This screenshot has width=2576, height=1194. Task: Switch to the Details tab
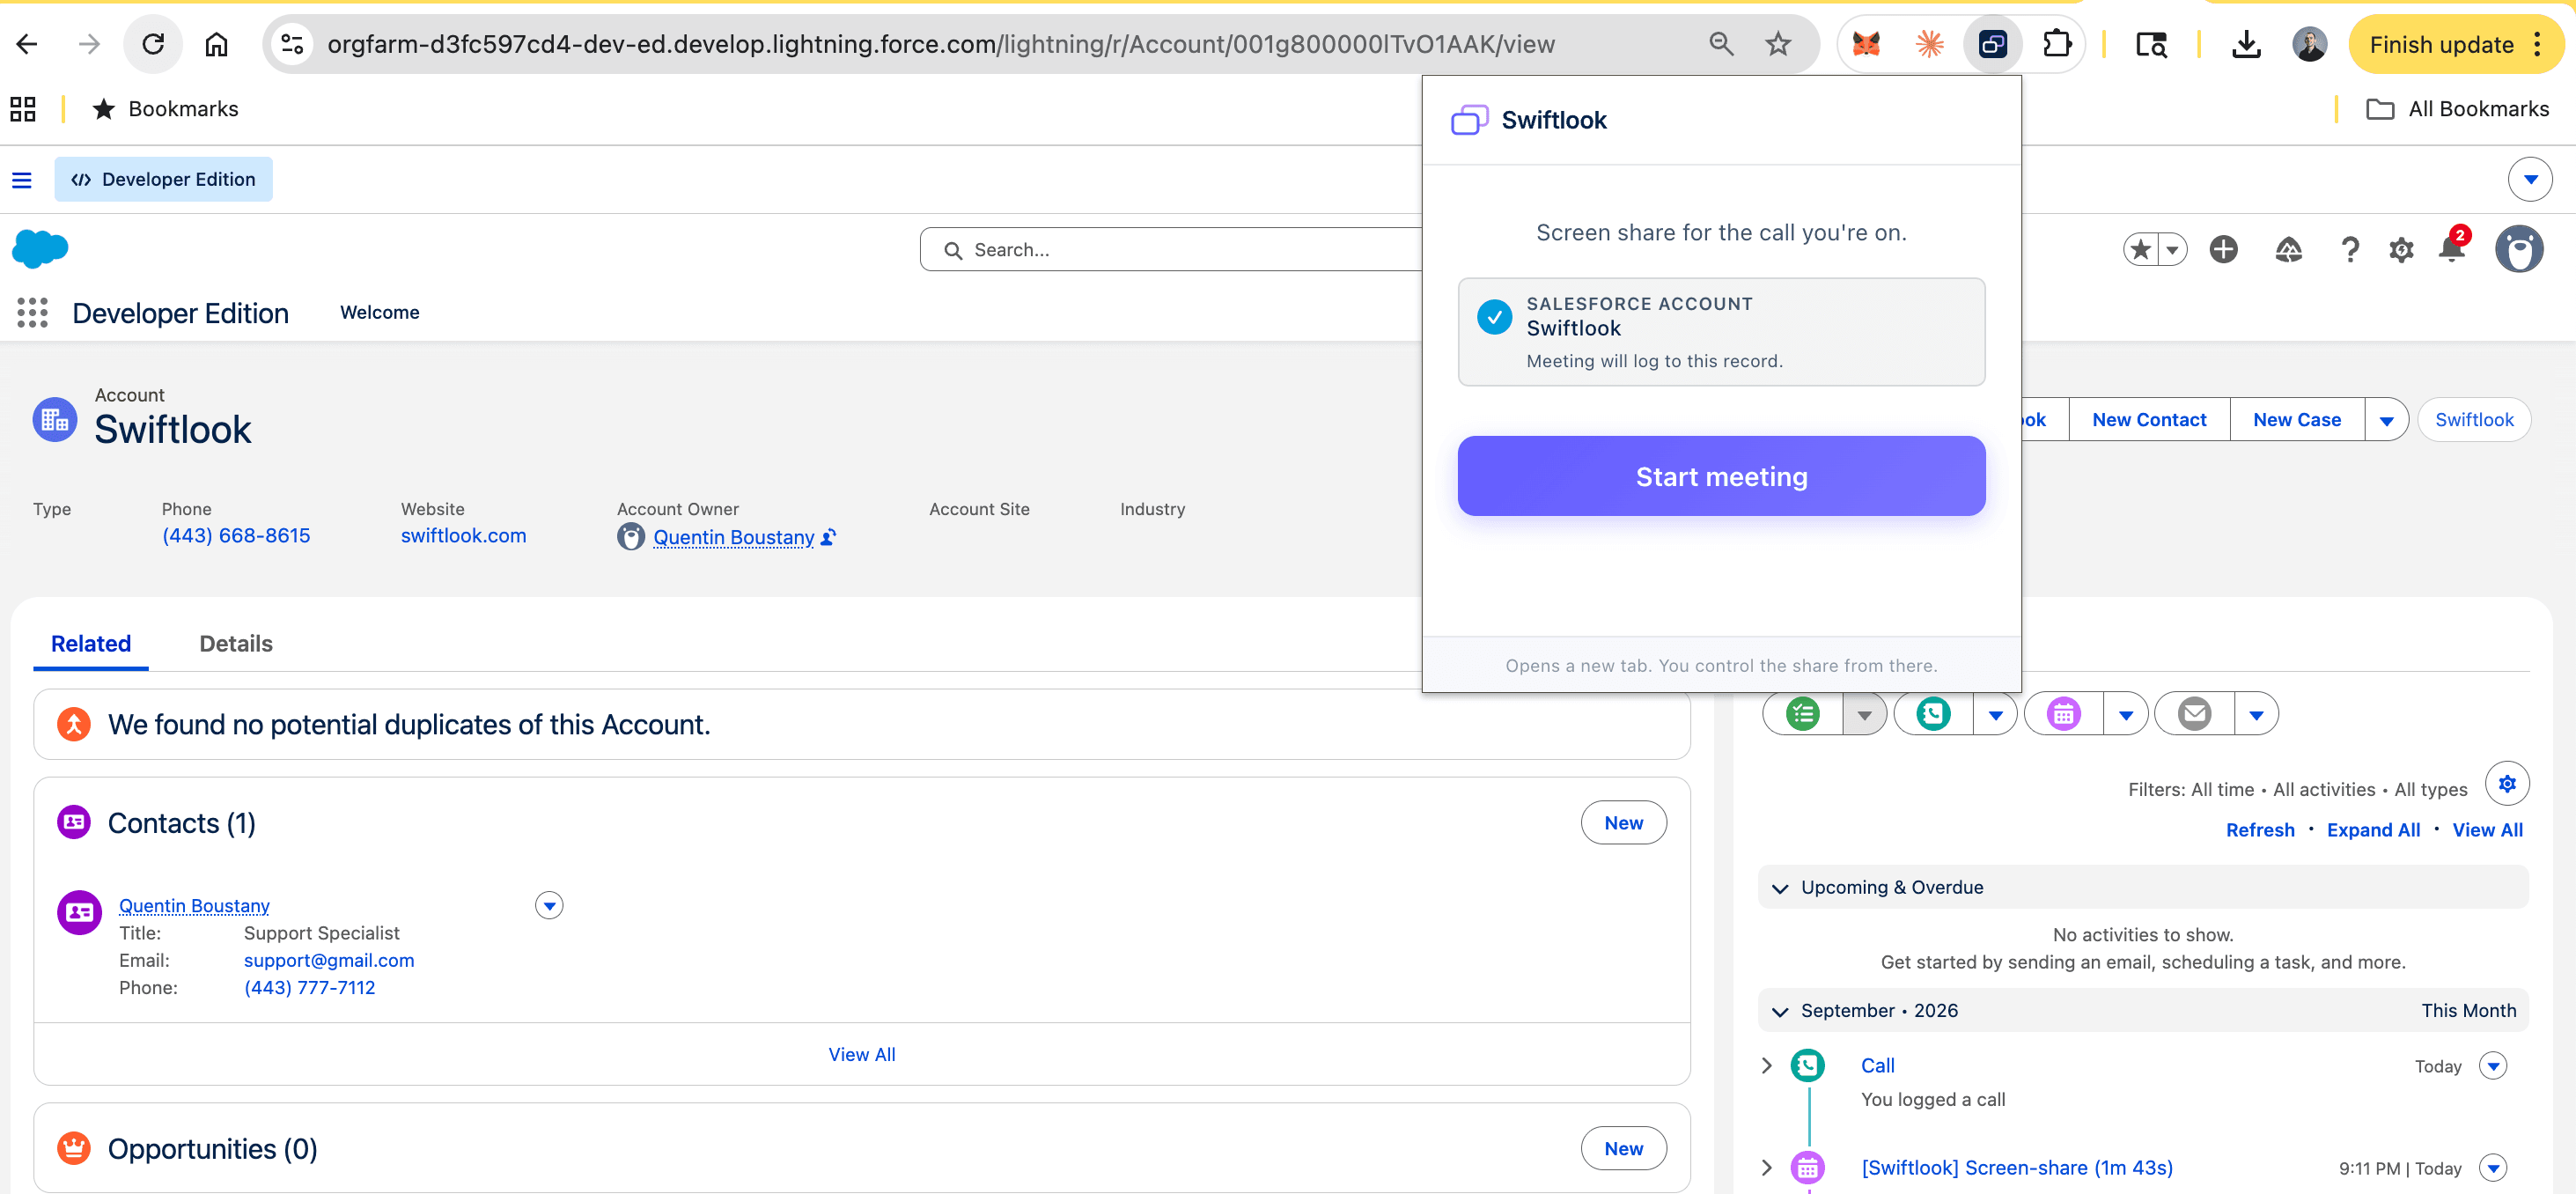point(236,644)
